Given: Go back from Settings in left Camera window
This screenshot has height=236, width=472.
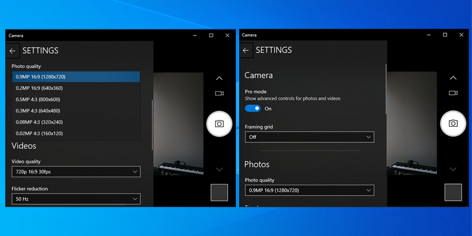Looking at the screenshot, I should click(13, 51).
